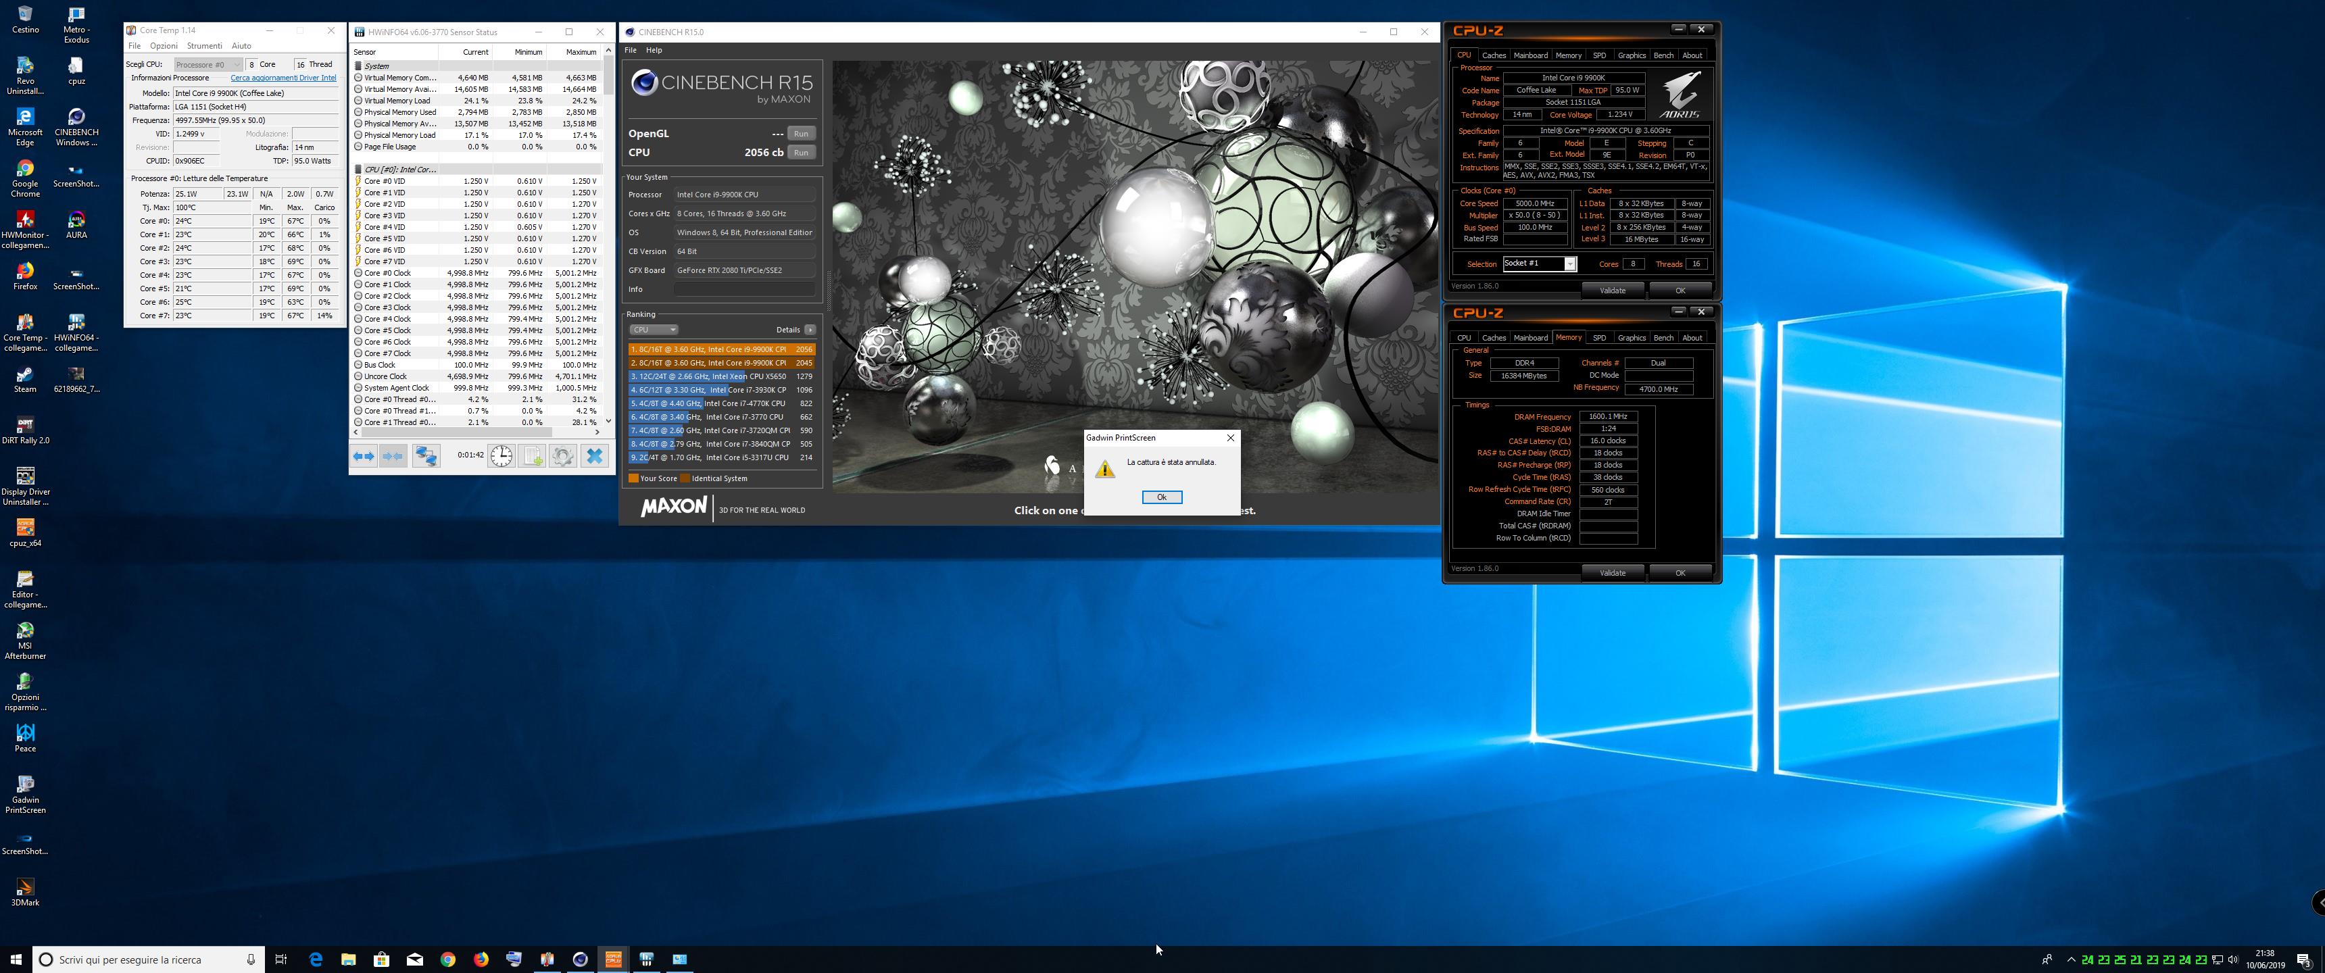Click Windows search box in taskbar
Screen dimensions: 2325x973
(149, 959)
